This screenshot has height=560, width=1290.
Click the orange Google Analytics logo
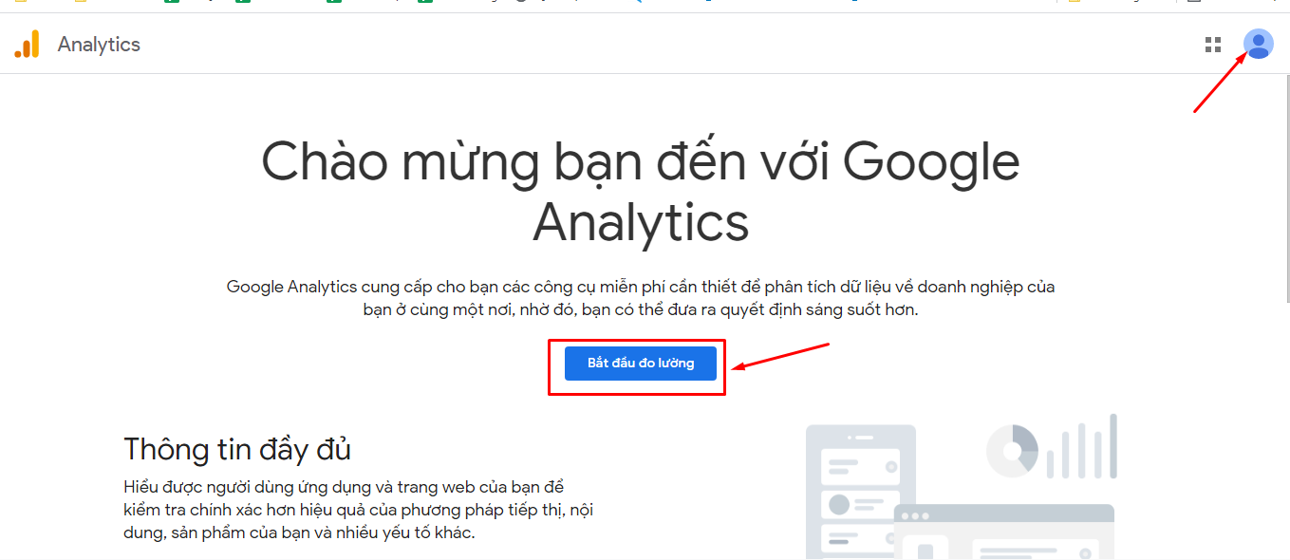click(28, 45)
